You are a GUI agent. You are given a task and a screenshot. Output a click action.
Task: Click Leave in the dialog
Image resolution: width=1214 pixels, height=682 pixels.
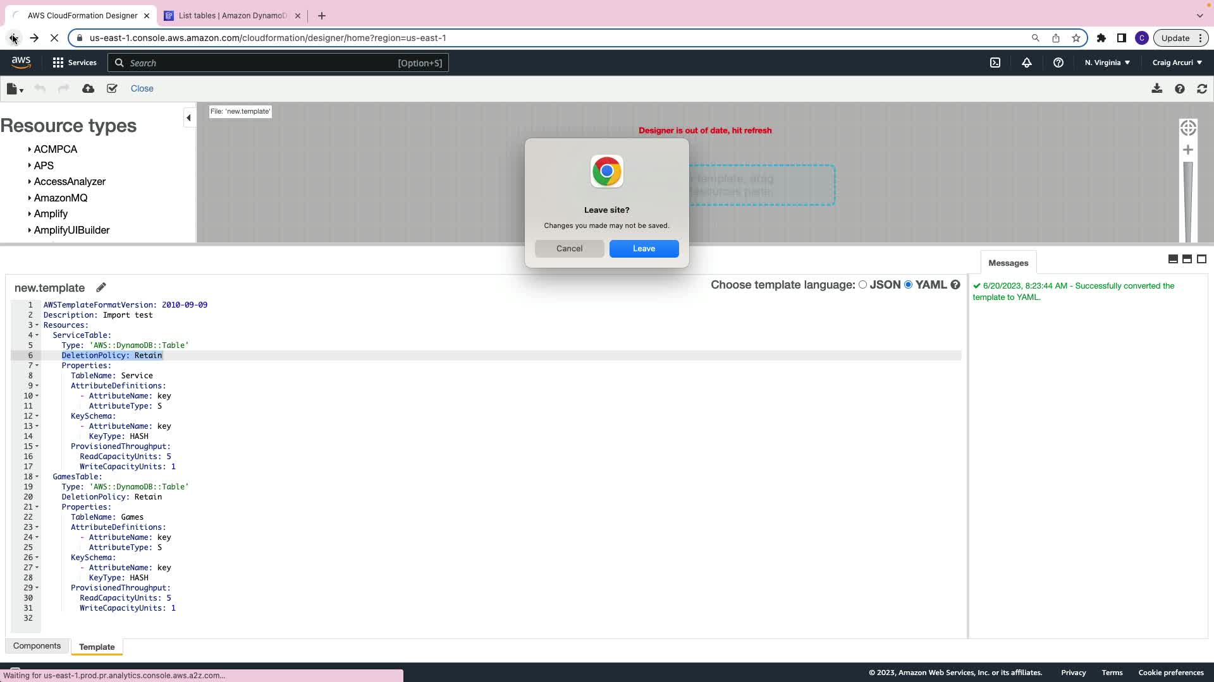[x=644, y=249]
